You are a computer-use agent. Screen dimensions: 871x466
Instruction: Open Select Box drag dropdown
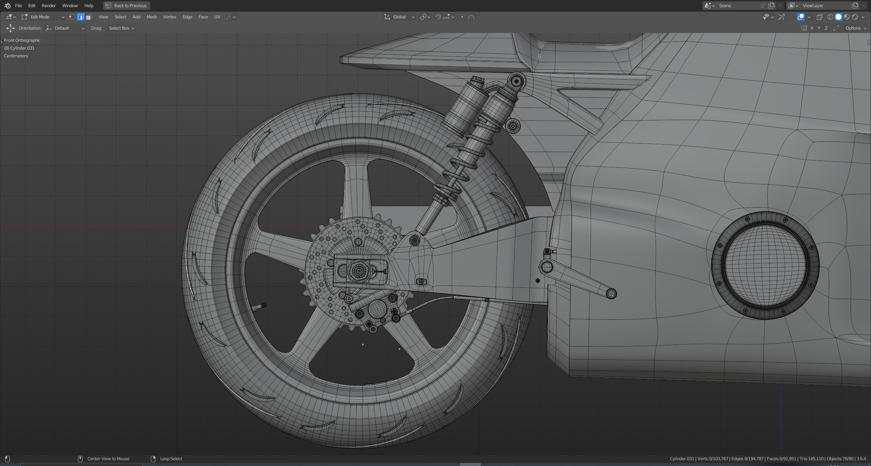(x=121, y=28)
